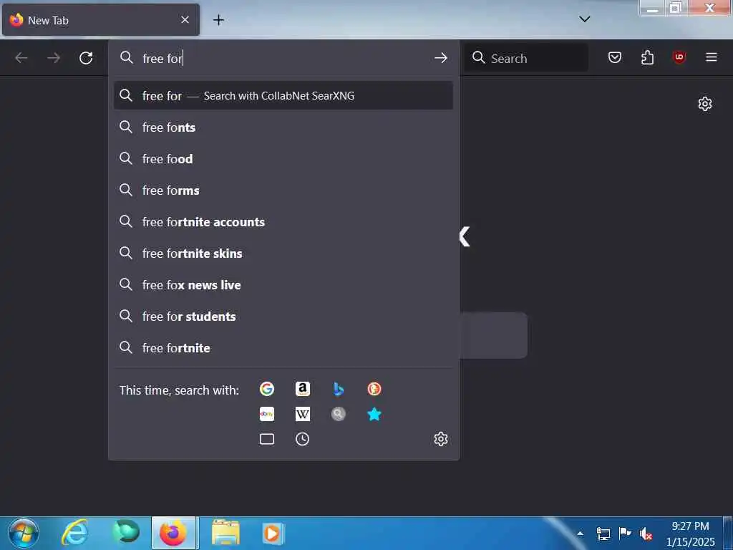The image size is (733, 550).
Task: Click the Go arrow in address bar
Action: pyautogui.click(x=440, y=58)
